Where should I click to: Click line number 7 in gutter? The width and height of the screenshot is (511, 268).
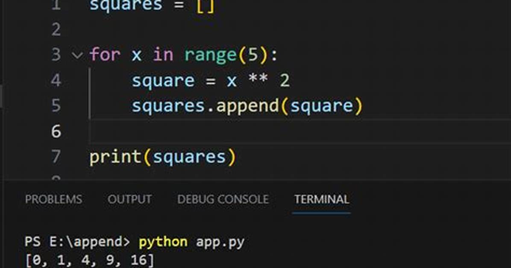click(x=56, y=157)
